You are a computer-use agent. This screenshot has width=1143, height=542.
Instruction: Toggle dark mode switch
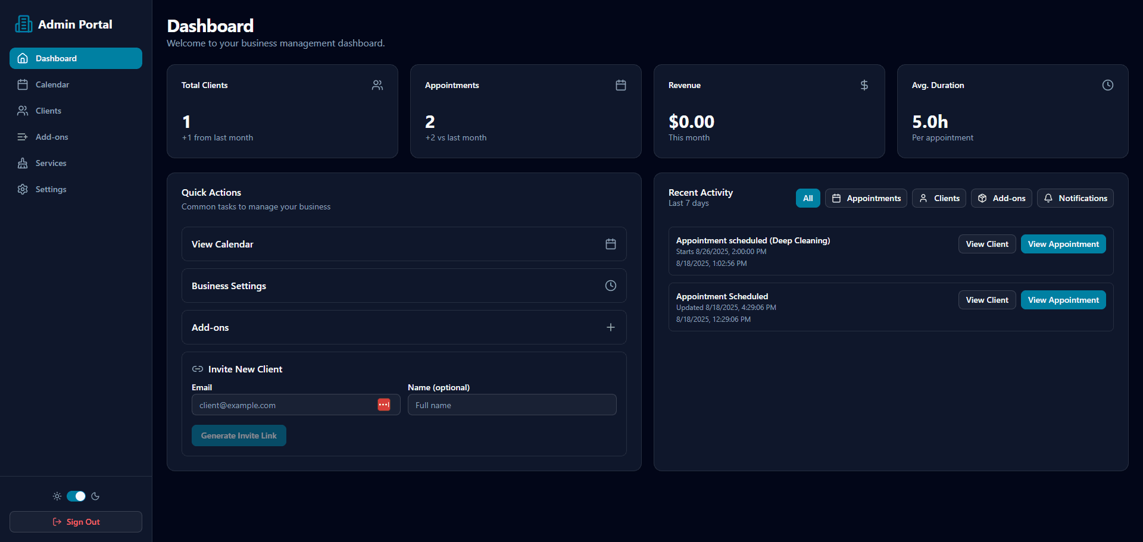point(76,496)
